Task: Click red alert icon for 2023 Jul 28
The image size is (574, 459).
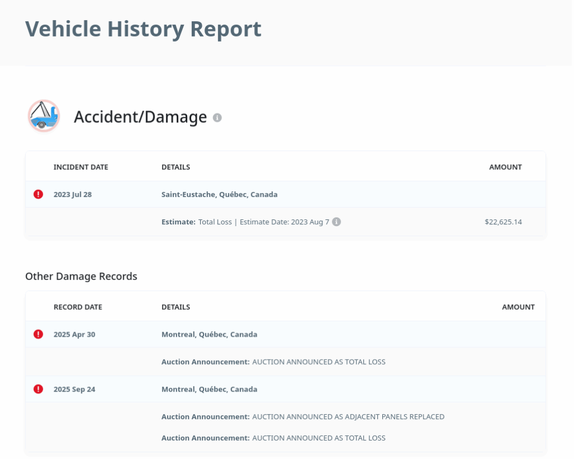Action: coord(38,194)
